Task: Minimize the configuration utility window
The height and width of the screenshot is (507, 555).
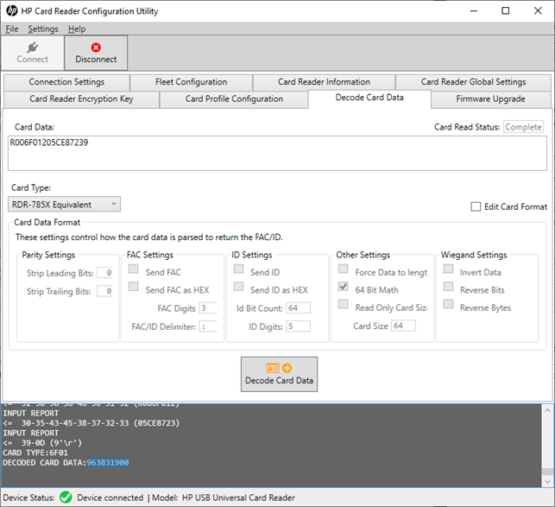Action: [x=474, y=11]
